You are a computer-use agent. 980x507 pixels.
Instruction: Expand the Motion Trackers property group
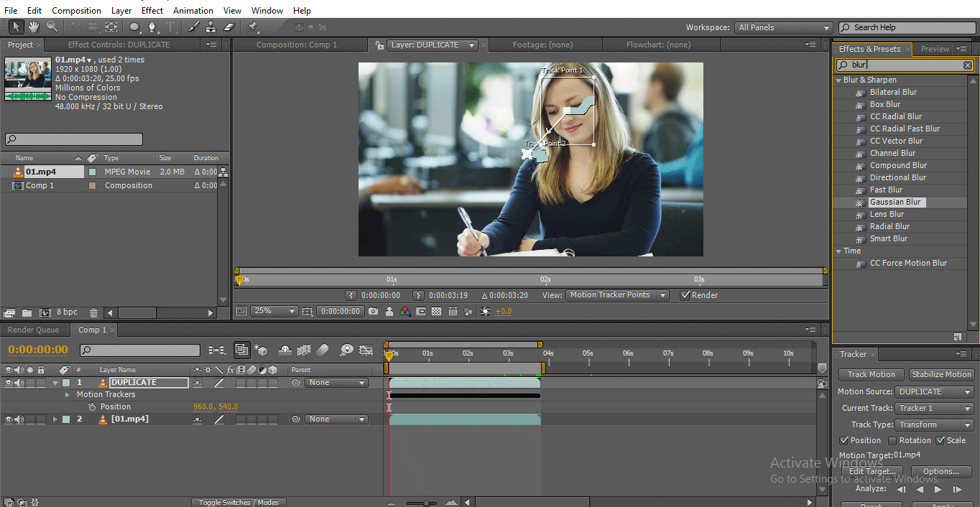coord(68,395)
